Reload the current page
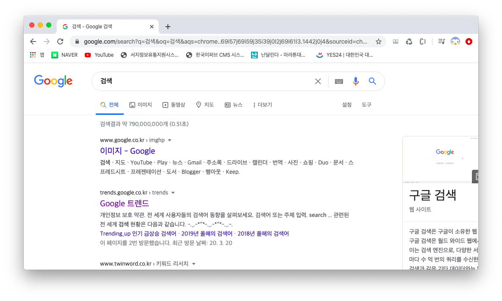The width and height of the screenshot is (502, 301). pyautogui.click(x=60, y=41)
